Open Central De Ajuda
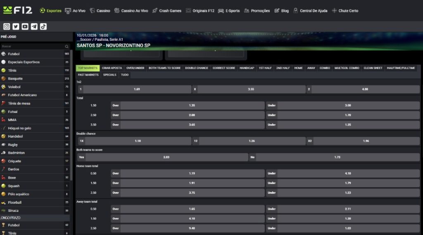The width and height of the screenshot is (423, 235). (310, 11)
